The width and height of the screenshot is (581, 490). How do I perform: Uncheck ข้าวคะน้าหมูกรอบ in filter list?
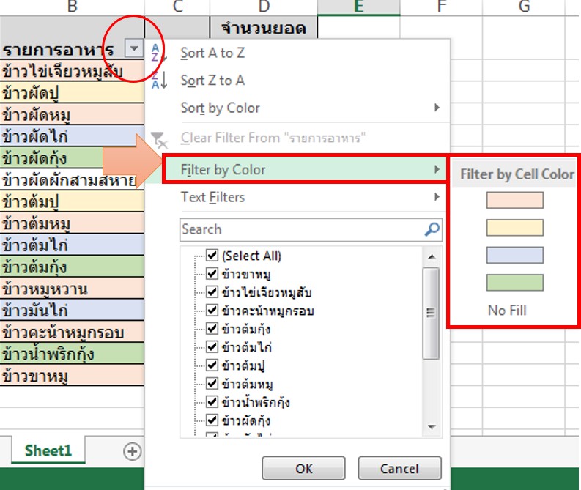212,311
